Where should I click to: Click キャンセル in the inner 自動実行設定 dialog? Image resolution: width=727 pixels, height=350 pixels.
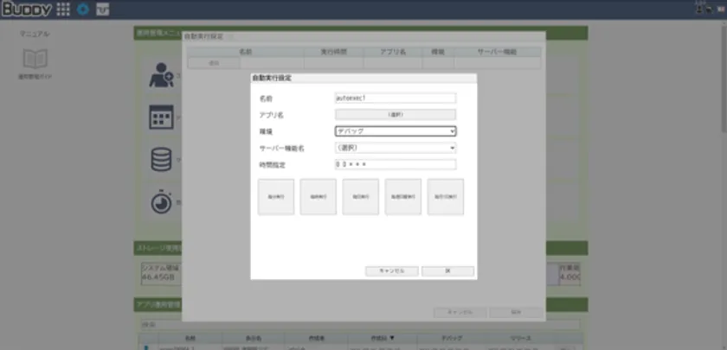pos(392,271)
